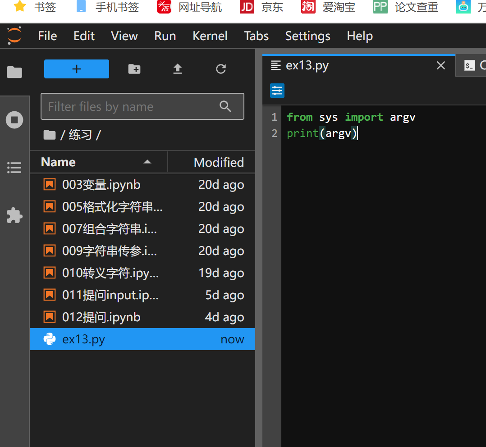
Task: Select the 003变量.ipynb file
Action: pyautogui.click(x=101, y=185)
